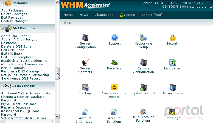Viewport: 213px width, 123px height.
Task: Click sidebar scrollbar up arrow
Action: [x=57, y=2]
